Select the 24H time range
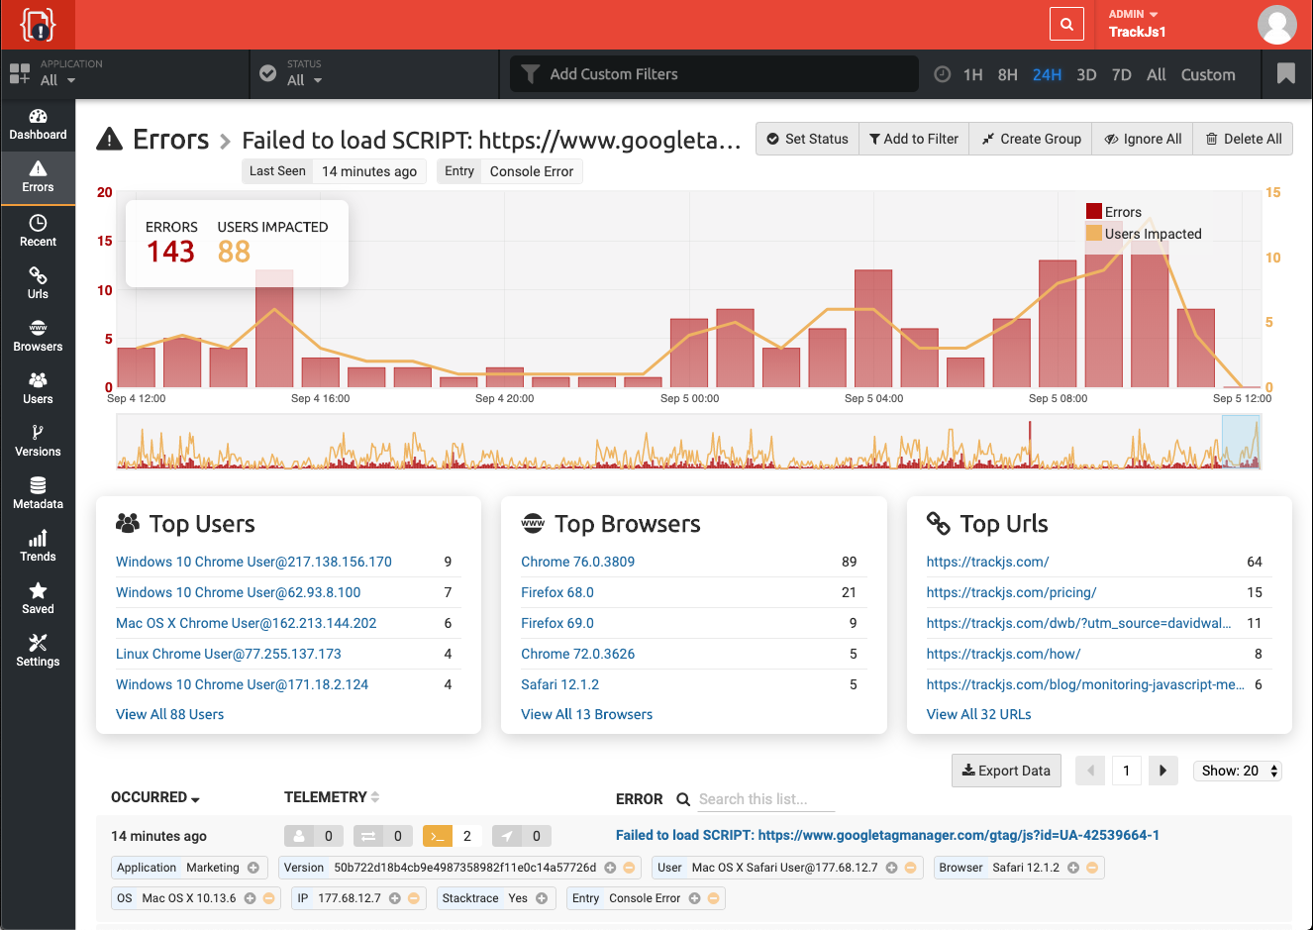1313x930 pixels. point(1047,74)
